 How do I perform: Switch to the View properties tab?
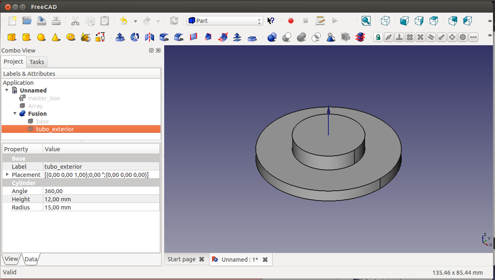(x=11, y=259)
